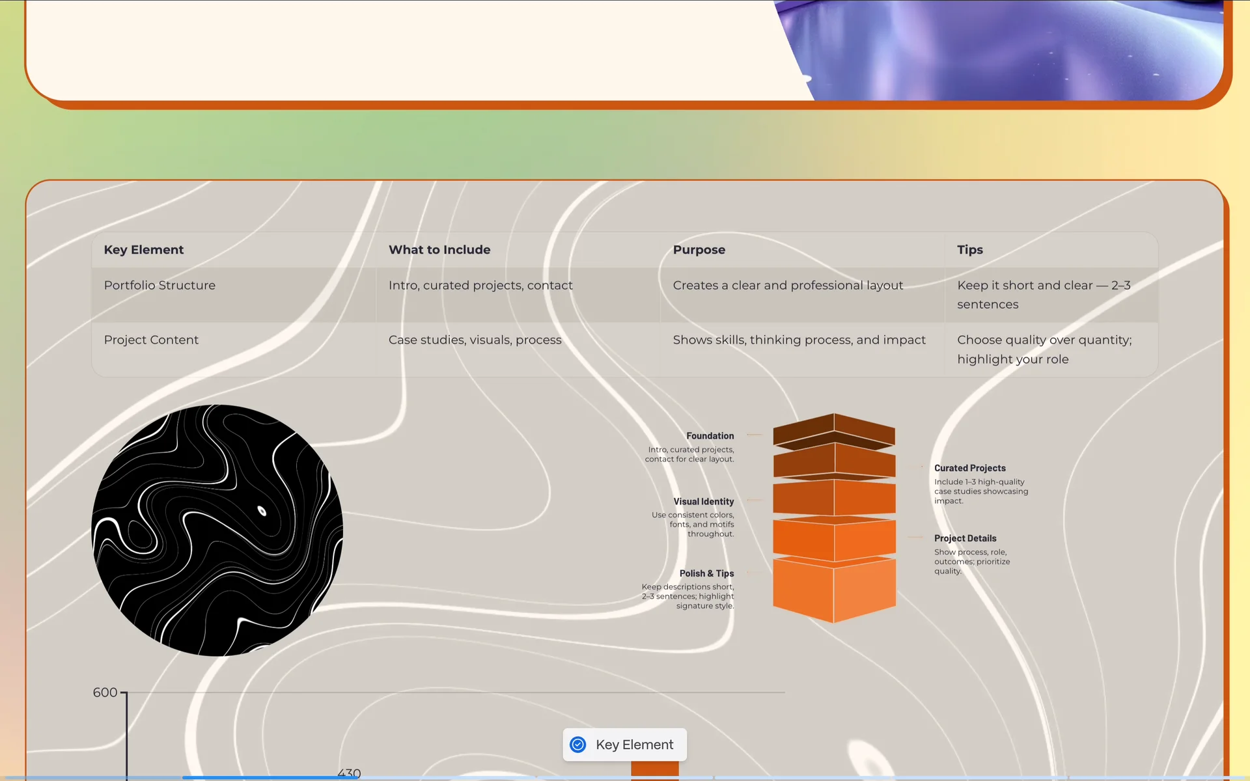Click the Key Element column header

(144, 250)
